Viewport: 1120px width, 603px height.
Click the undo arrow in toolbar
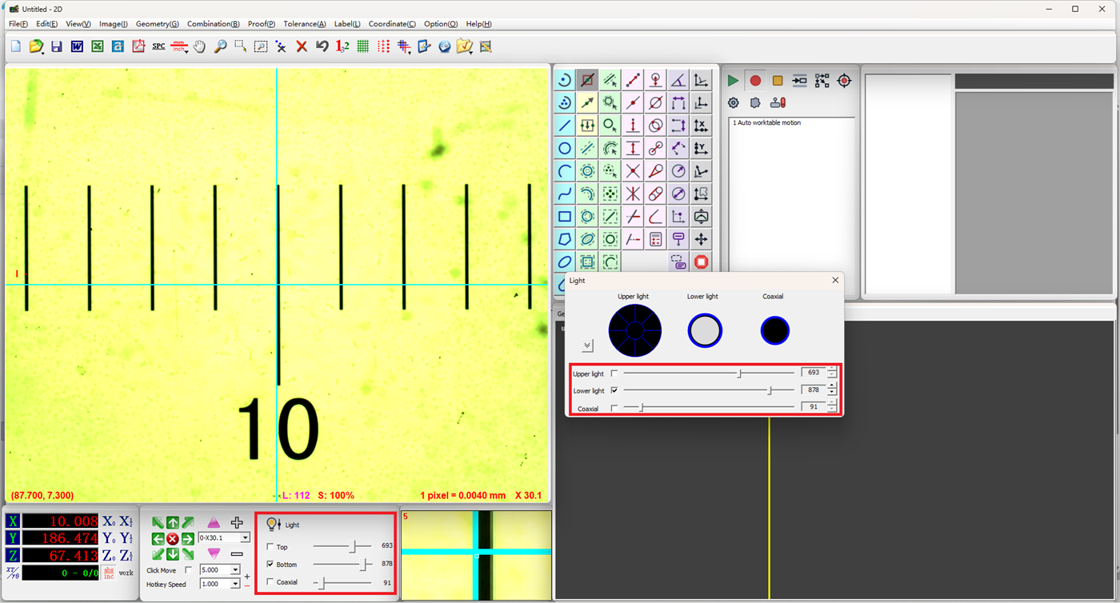322,46
